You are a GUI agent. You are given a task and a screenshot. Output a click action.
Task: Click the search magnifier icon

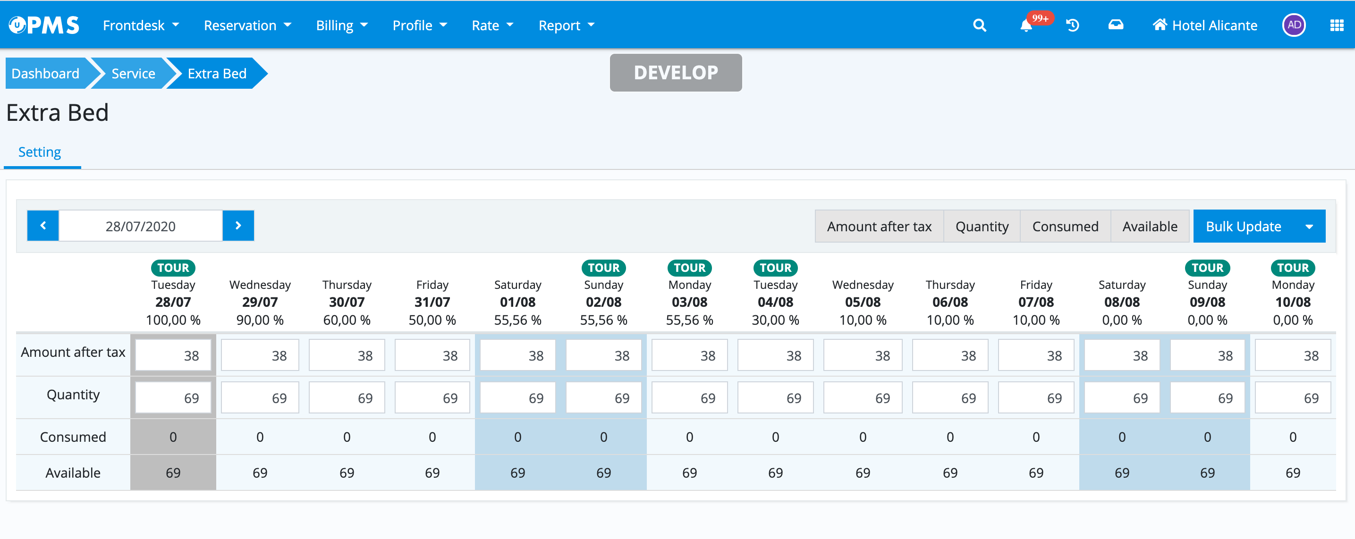(979, 25)
